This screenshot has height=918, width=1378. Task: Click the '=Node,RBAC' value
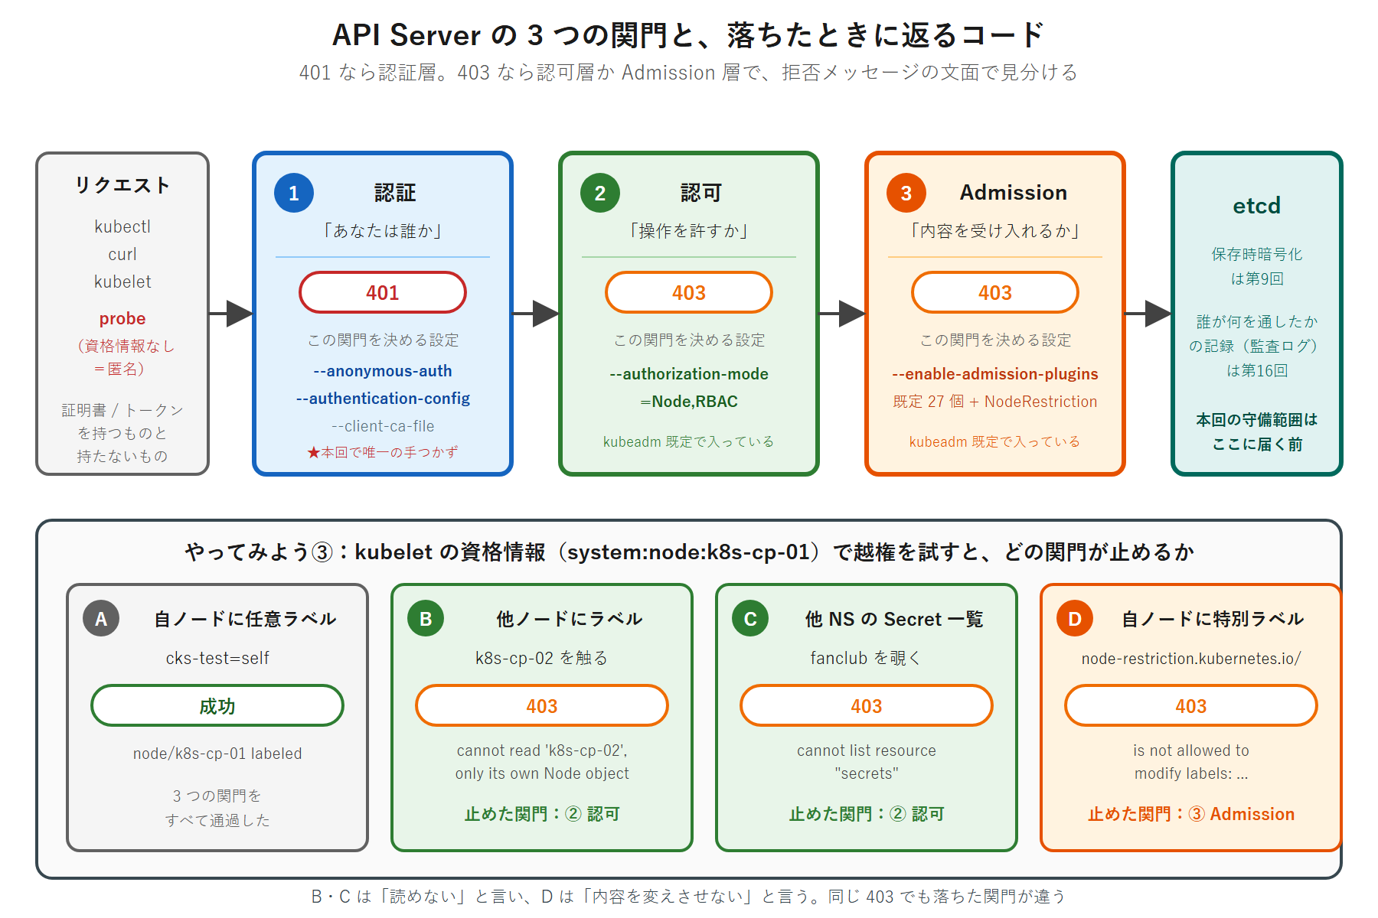(x=689, y=402)
